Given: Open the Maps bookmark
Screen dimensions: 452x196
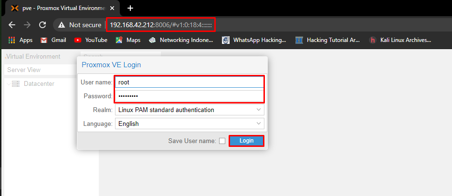Looking at the screenshot, I should 128,40.
